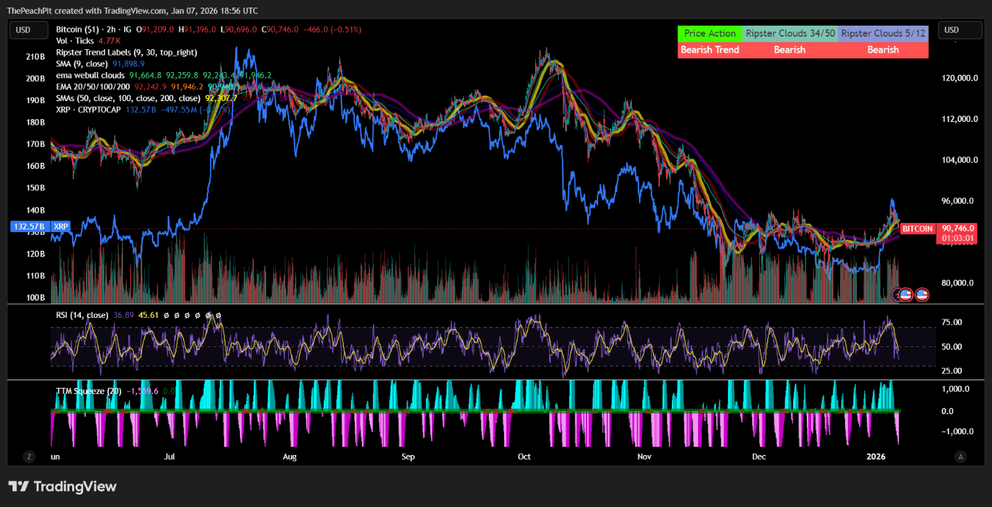Open the USD currency selector at top right
The width and height of the screenshot is (992, 507).
point(960,30)
